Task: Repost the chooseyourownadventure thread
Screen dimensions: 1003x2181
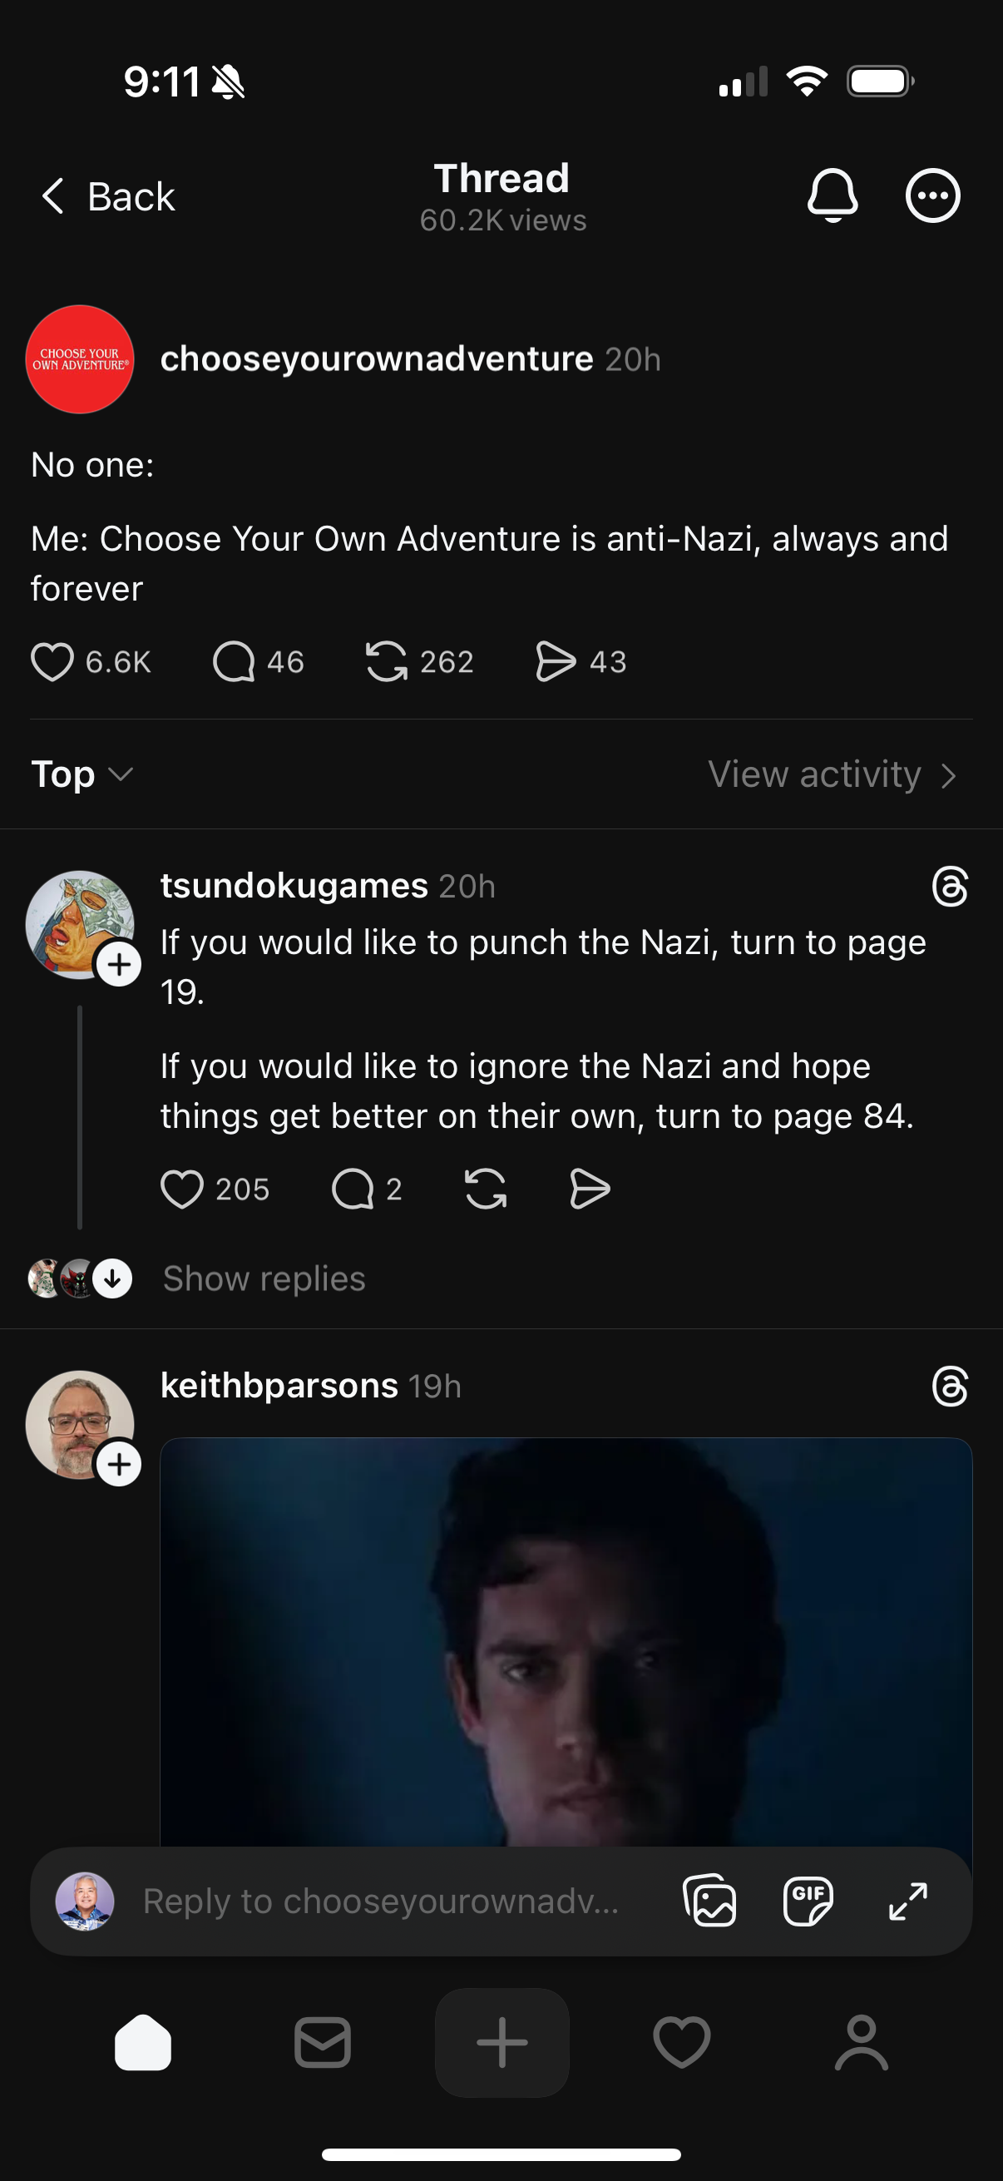Action: click(x=387, y=661)
